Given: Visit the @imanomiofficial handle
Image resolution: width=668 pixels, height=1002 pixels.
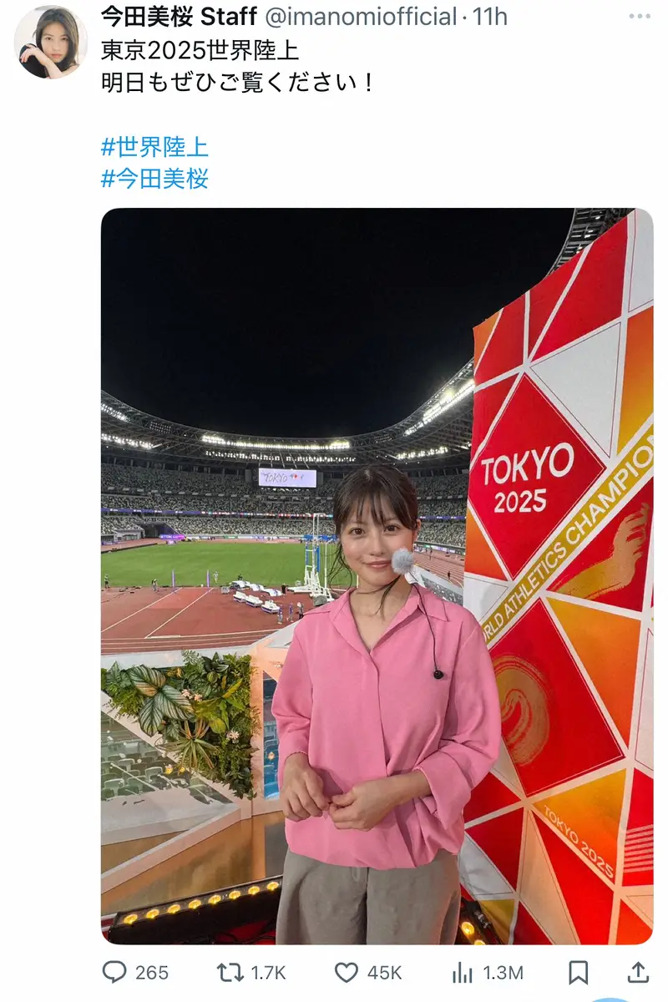Looking at the screenshot, I should [x=360, y=16].
